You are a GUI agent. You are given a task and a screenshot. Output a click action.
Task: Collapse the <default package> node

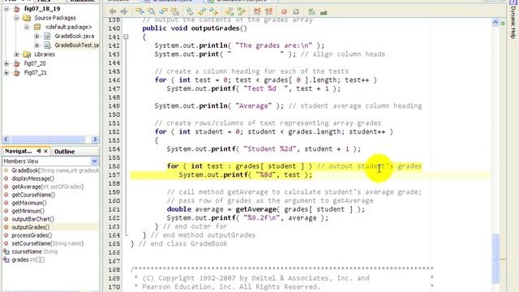[x=27, y=27]
